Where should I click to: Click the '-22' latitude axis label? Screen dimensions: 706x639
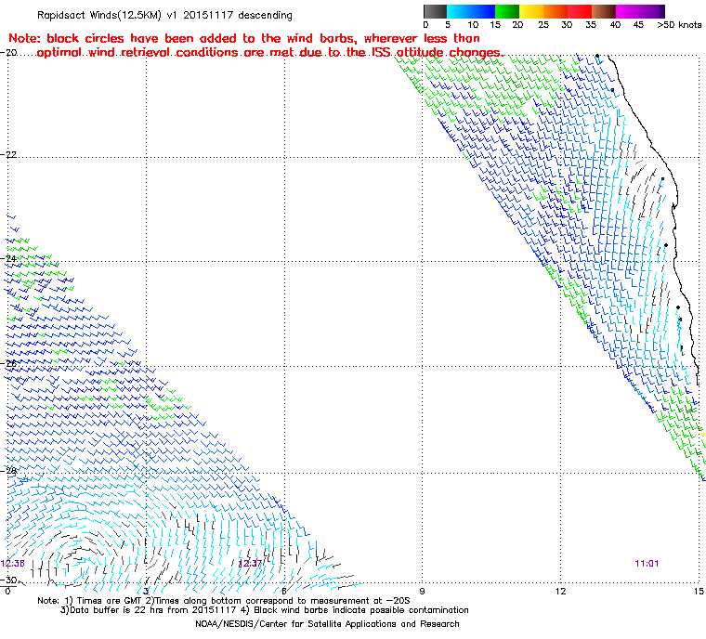click(x=9, y=154)
